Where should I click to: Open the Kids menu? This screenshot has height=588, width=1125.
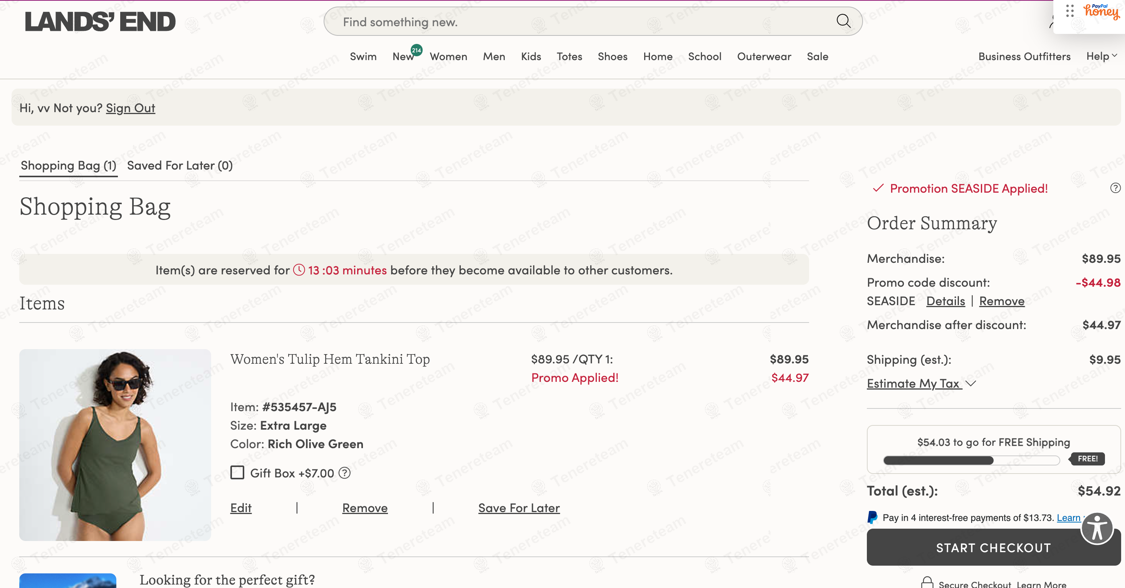pyautogui.click(x=531, y=56)
